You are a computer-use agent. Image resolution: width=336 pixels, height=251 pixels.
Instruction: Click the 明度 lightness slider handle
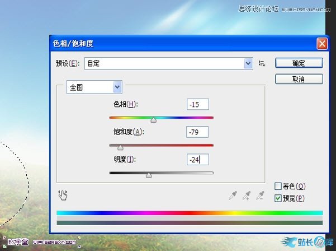[x=148, y=175]
